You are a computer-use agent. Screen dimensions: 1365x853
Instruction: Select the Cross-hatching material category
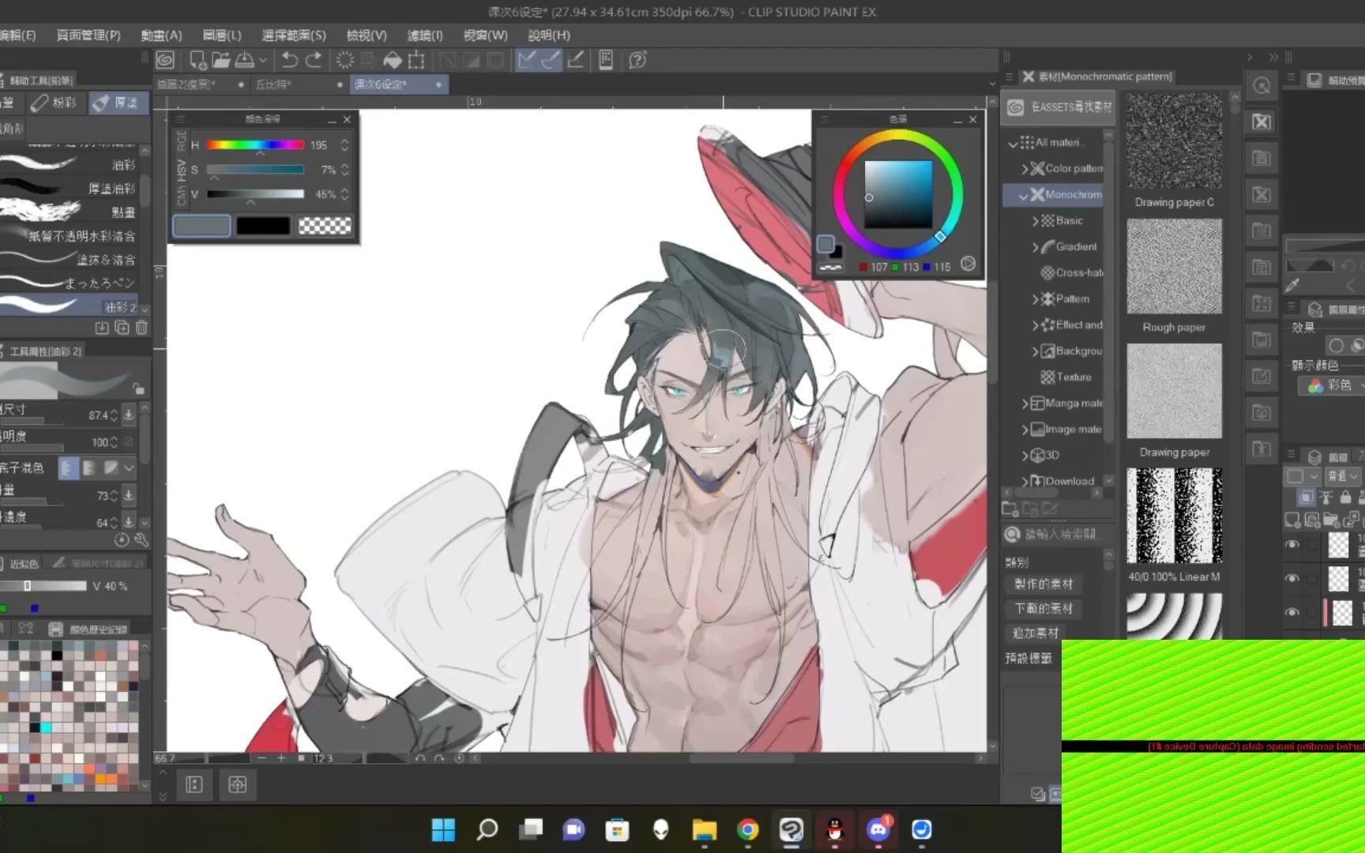coord(1072,272)
